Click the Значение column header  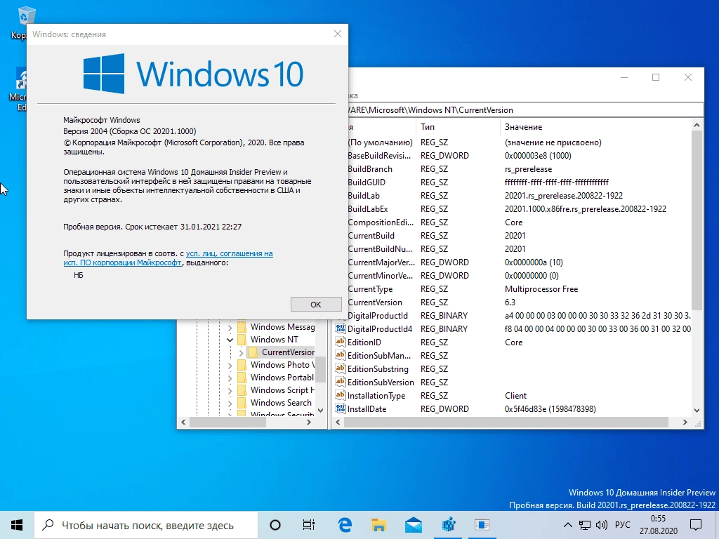[x=595, y=127]
